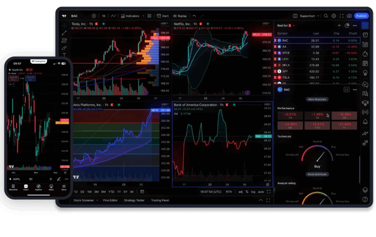Viewport: 376px width, 237px height.
Task: Open the Indicators menu
Action: click(x=130, y=16)
